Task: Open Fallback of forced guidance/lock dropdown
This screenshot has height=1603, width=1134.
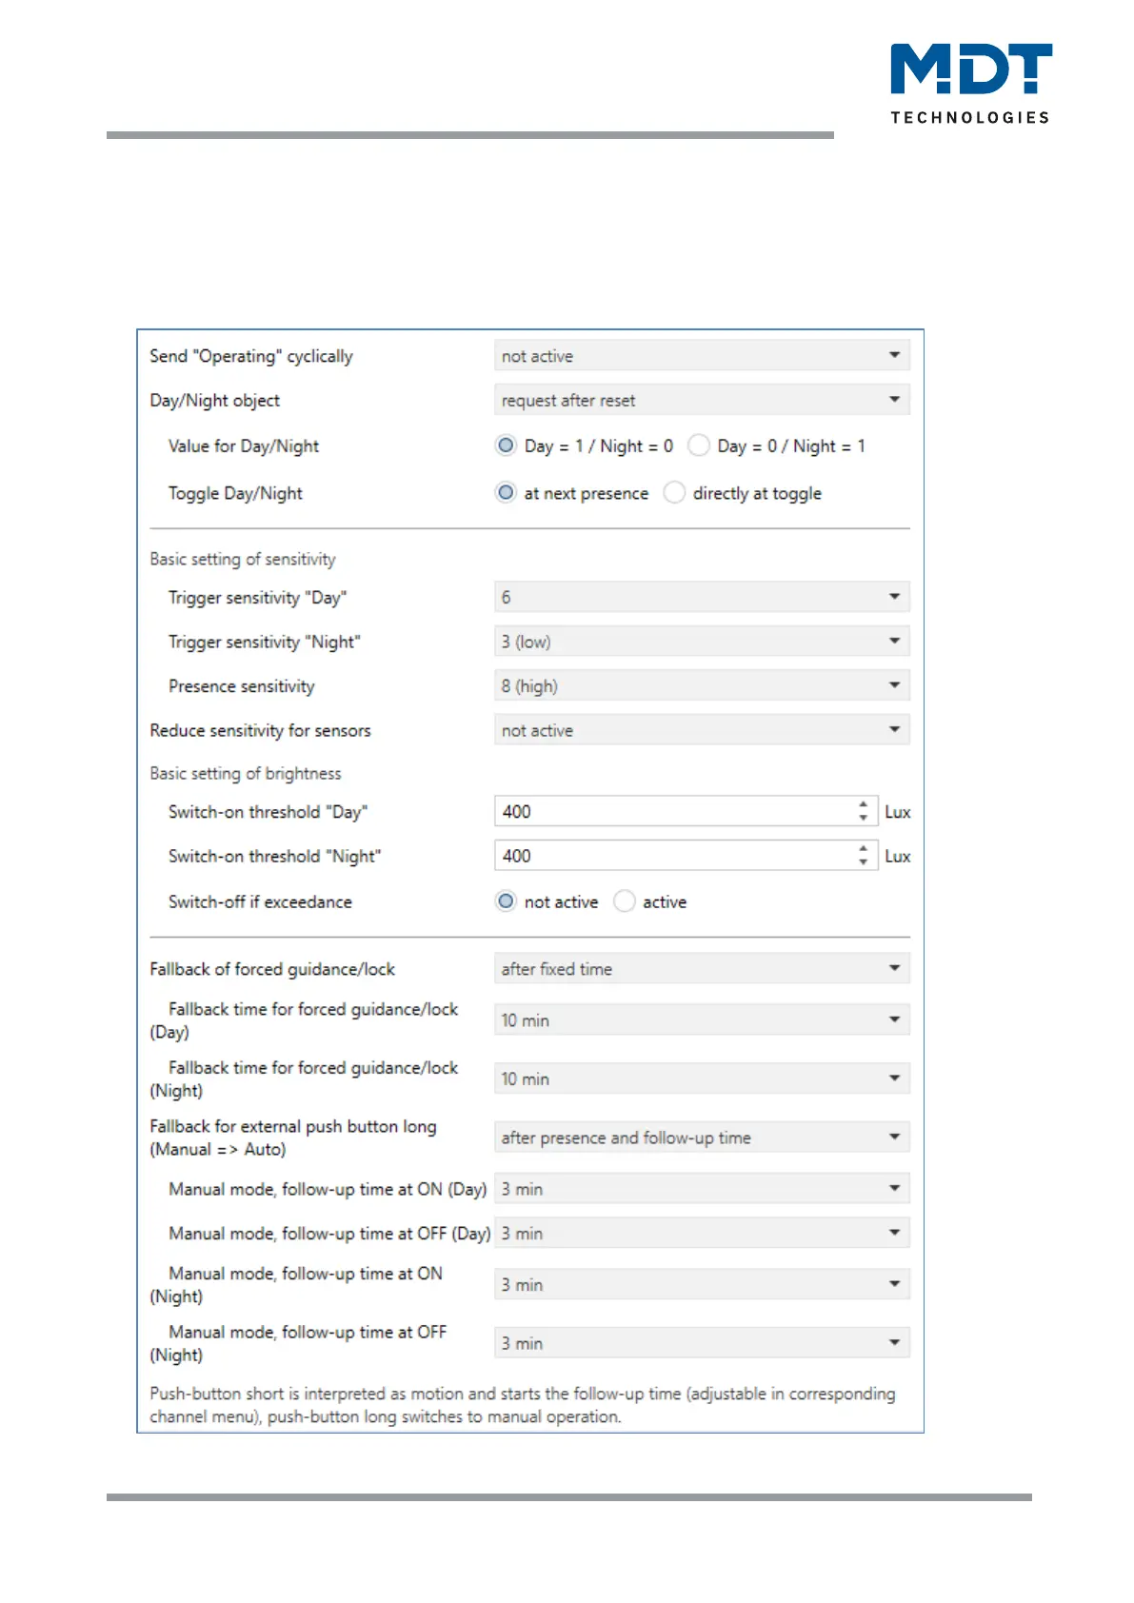Action: (x=701, y=969)
